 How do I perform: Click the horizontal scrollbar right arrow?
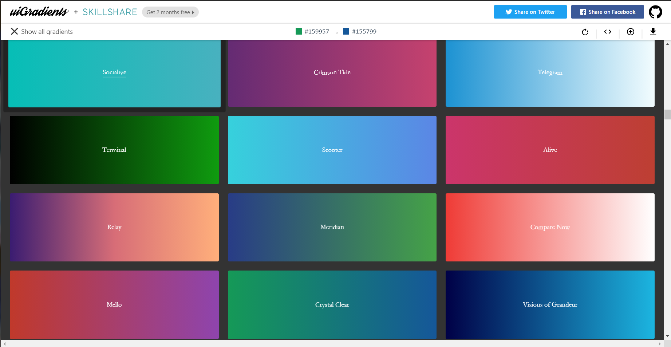point(660,344)
